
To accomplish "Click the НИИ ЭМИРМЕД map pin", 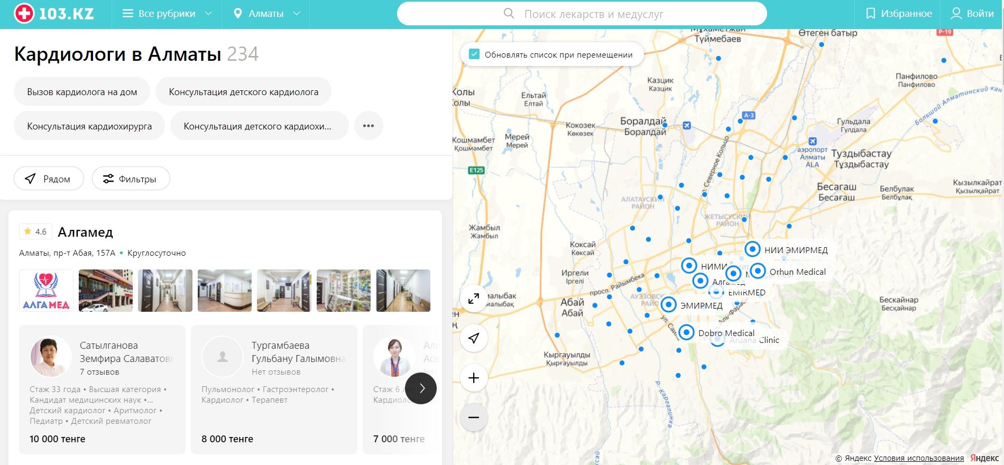I will point(752,249).
